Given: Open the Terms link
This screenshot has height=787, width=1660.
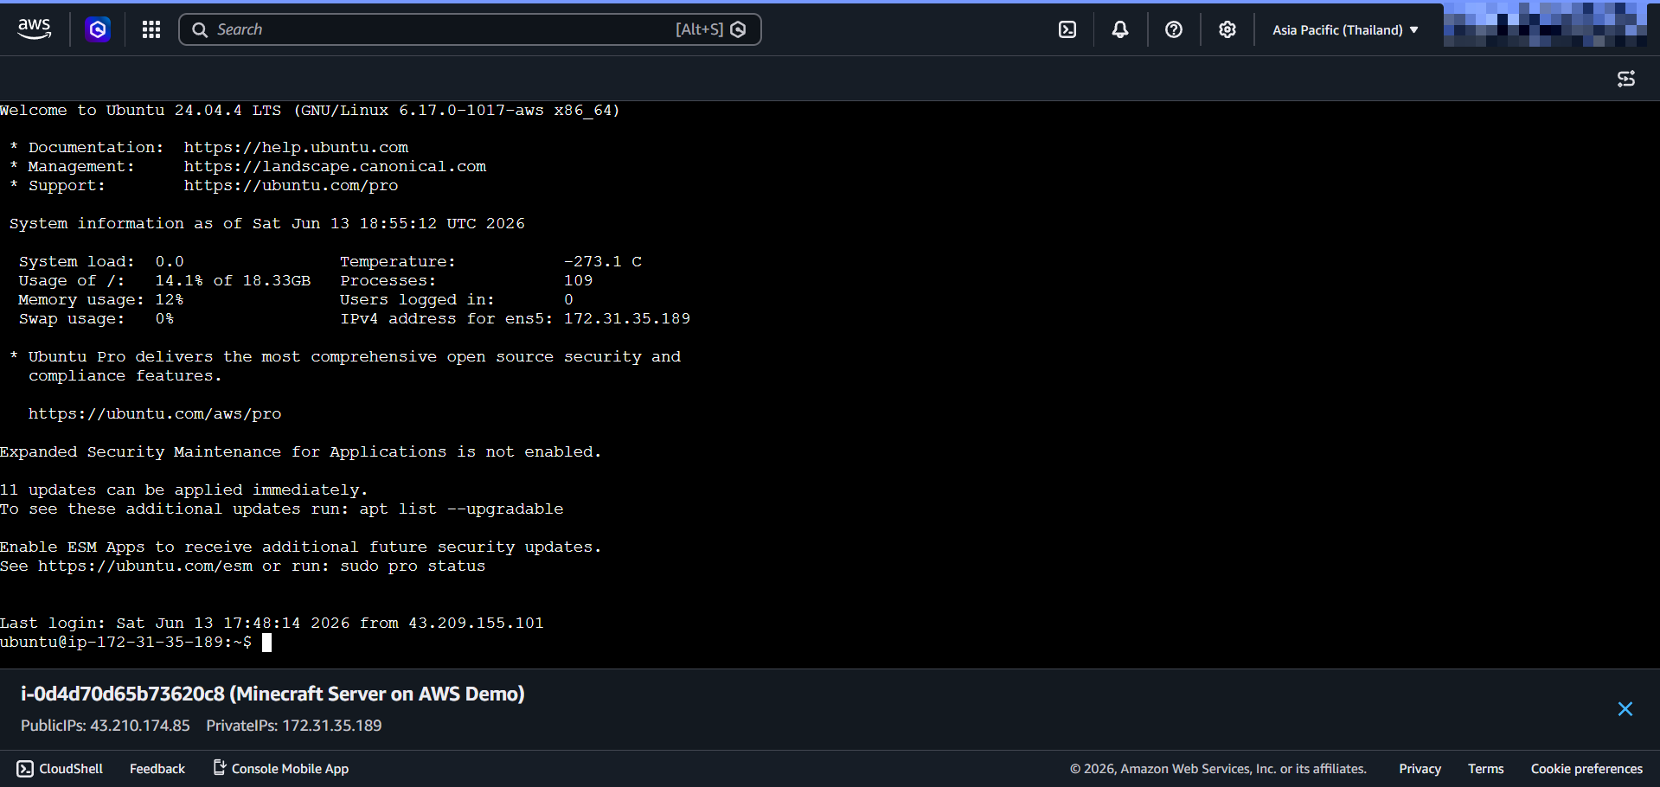Looking at the screenshot, I should (x=1485, y=769).
